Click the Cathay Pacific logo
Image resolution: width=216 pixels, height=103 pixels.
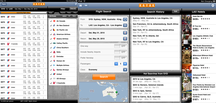pyautogui.click(x=54, y=43)
